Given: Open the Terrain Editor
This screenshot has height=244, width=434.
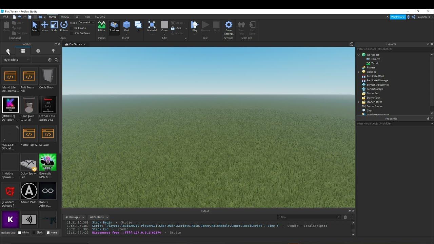Looking at the screenshot, I should (x=102, y=26).
